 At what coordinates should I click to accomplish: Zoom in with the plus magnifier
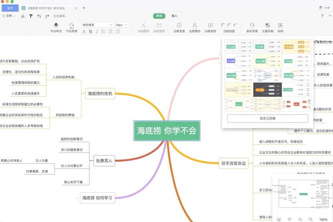click(x=311, y=219)
